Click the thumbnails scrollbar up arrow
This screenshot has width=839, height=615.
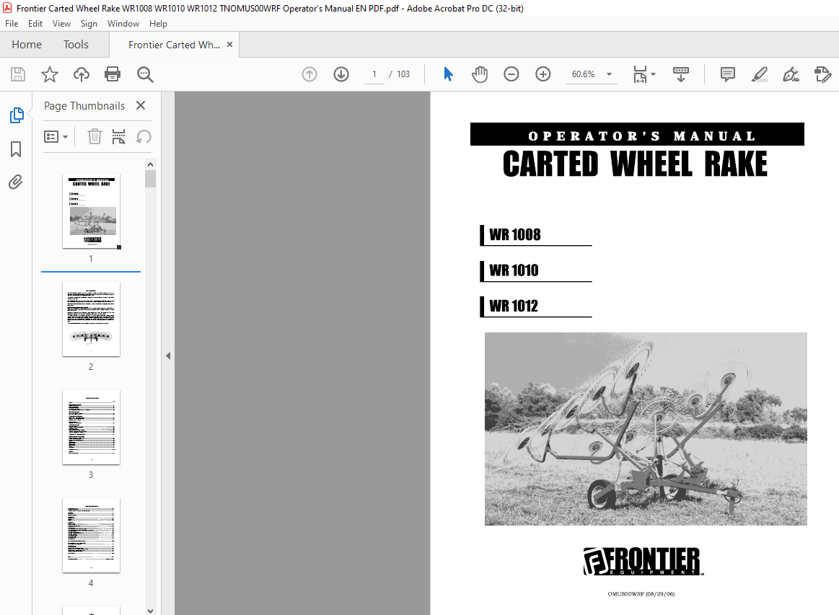click(x=150, y=164)
